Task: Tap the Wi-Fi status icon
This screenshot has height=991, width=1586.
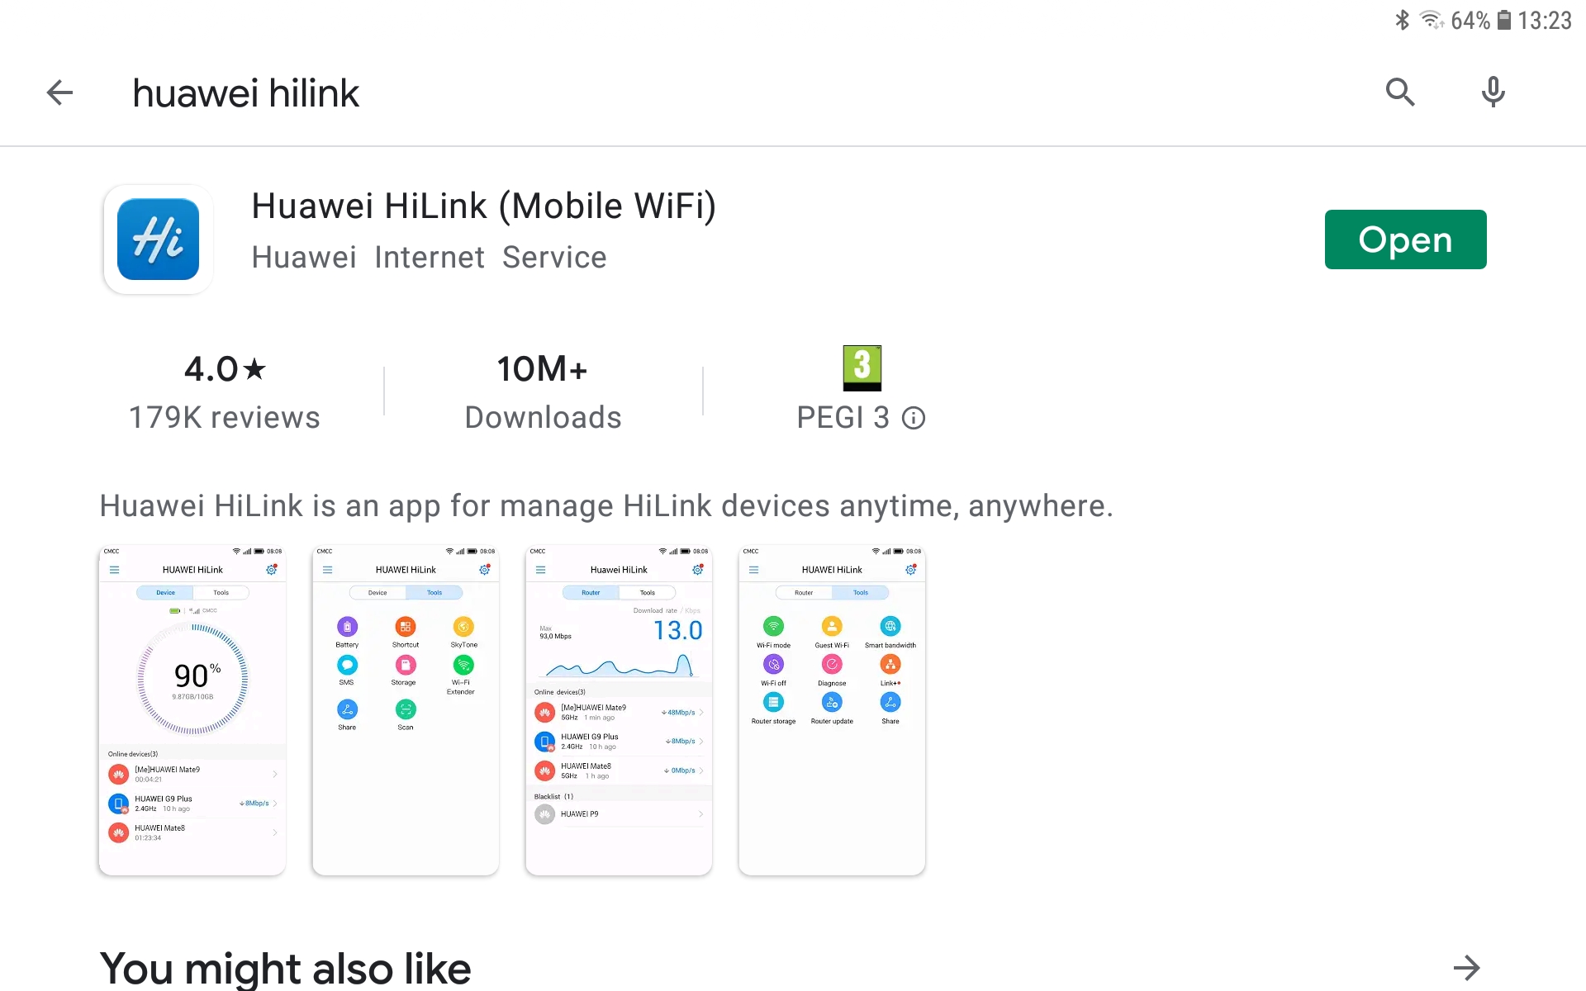Action: (x=1432, y=20)
